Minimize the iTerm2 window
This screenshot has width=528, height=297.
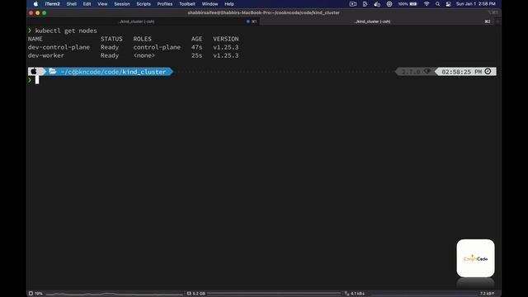click(x=38, y=13)
